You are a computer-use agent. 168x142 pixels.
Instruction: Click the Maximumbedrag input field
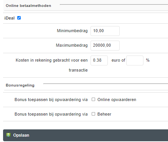coord(105,46)
